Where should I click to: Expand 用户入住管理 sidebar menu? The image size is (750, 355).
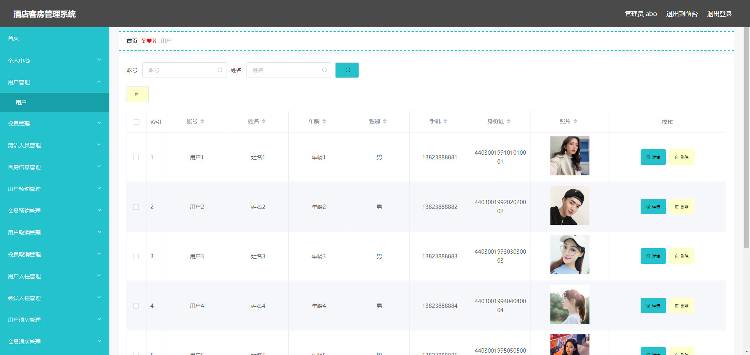coord(55,276)
